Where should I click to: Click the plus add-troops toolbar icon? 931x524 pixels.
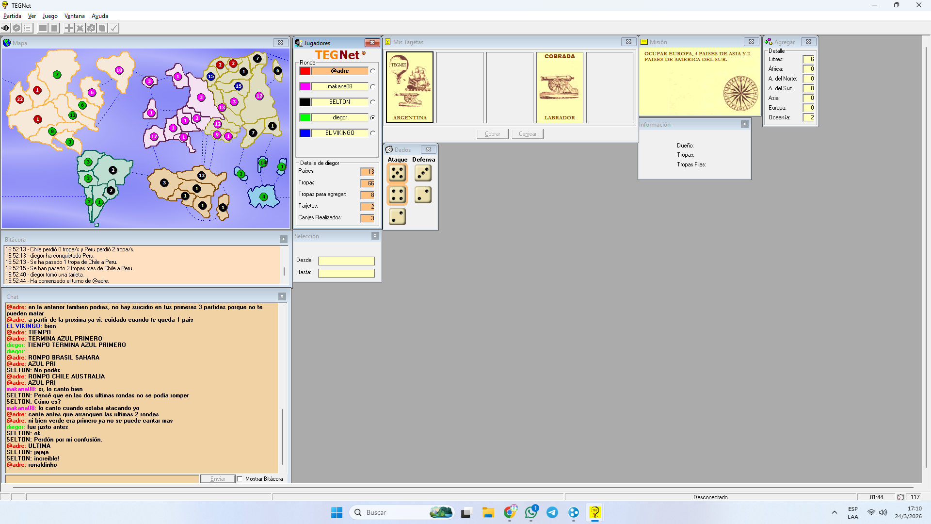click(x=69, y=28)
